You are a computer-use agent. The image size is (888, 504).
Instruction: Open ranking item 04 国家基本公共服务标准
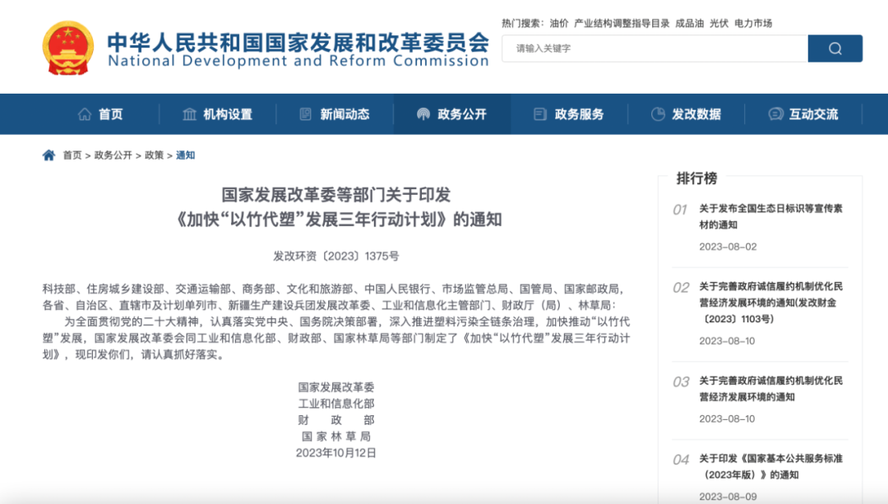[x=770, y=467]
